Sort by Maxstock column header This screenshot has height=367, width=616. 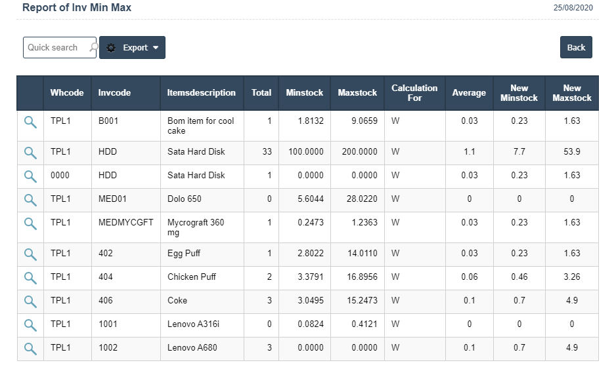[x=357, y=93]
